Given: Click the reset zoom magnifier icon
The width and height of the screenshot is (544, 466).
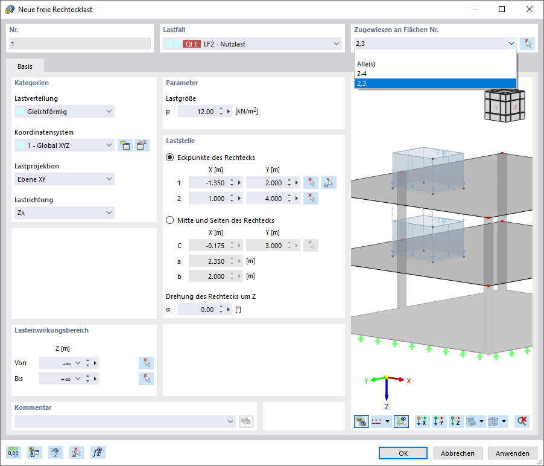Looking at the screenshot, I should (x=522, y=421).
